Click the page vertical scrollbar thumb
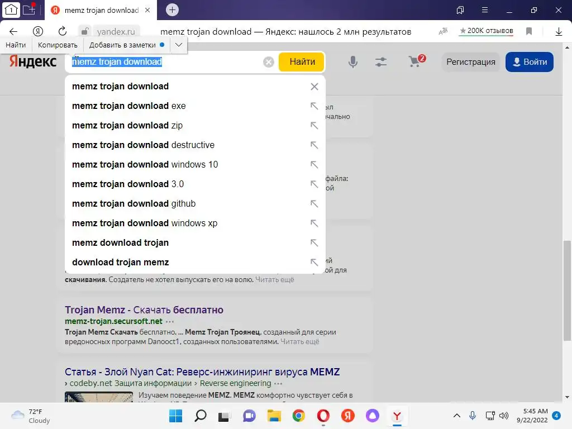This screenshot has width=572, height=429. tap(567, 290)
